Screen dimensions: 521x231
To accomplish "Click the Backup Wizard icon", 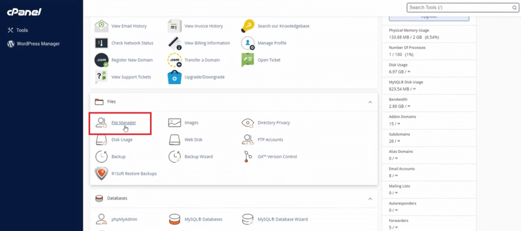I will pyautogui.click(x=175, y=157).
